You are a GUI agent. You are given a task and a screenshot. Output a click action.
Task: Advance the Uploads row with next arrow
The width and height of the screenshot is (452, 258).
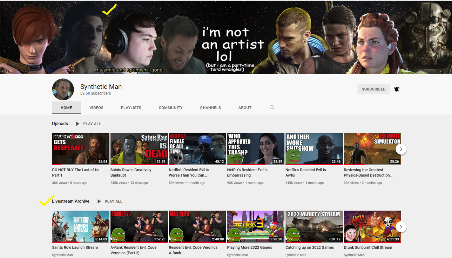(x=401, y=149)
